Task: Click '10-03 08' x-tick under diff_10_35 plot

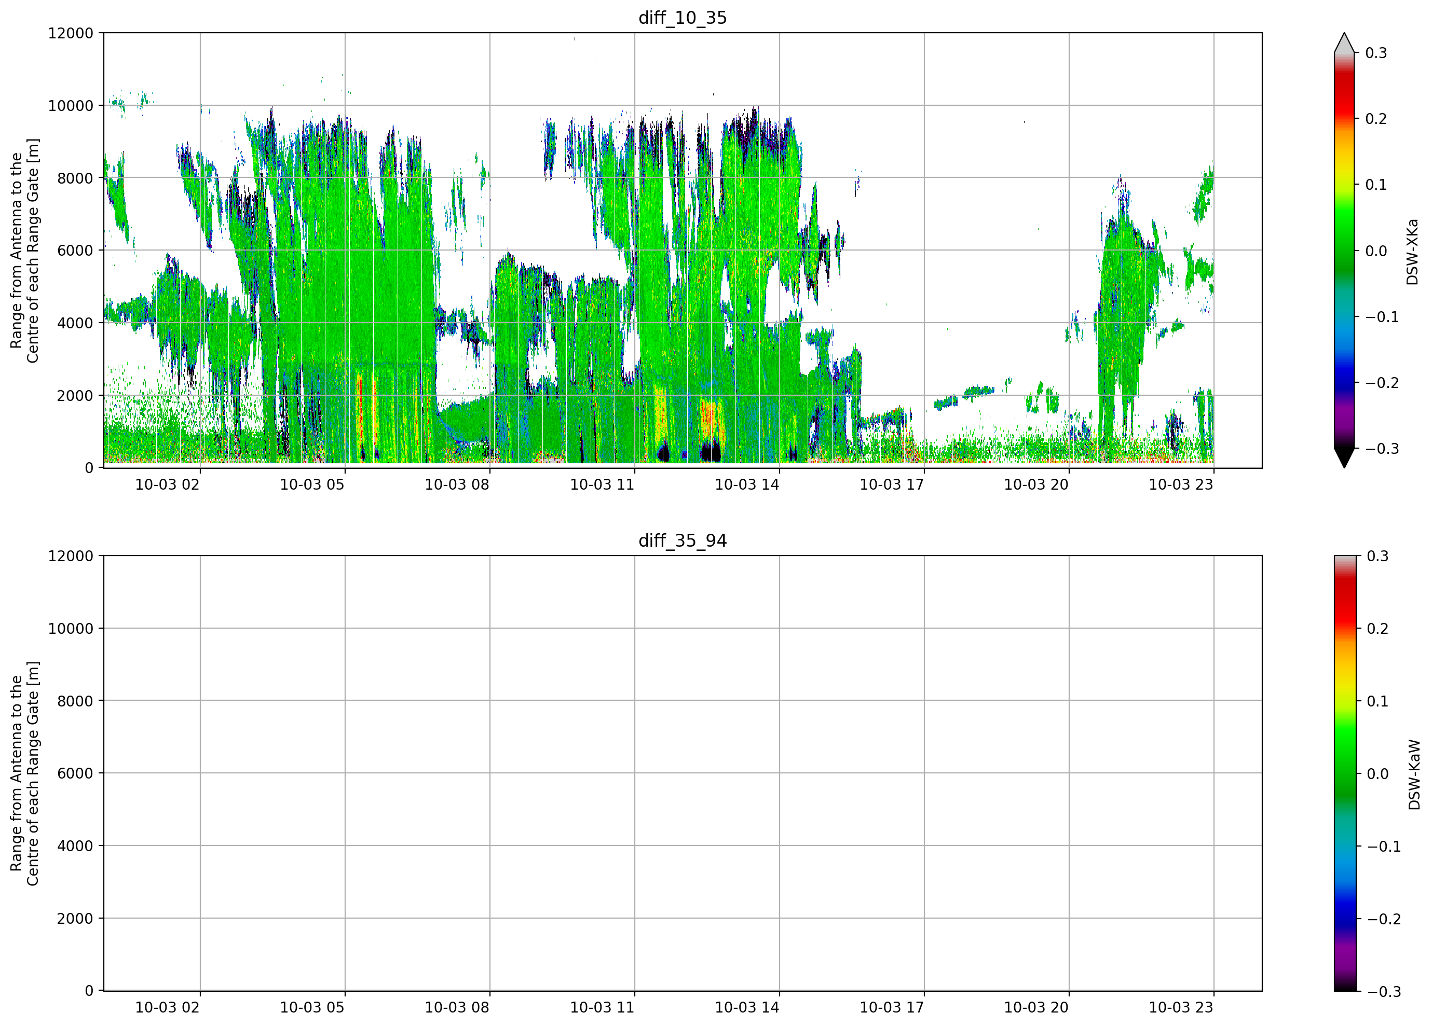Action: point(457,484)
